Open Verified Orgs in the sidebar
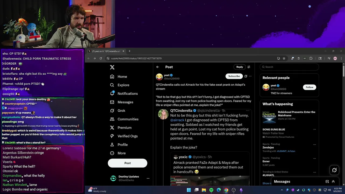 click(124, 136)
